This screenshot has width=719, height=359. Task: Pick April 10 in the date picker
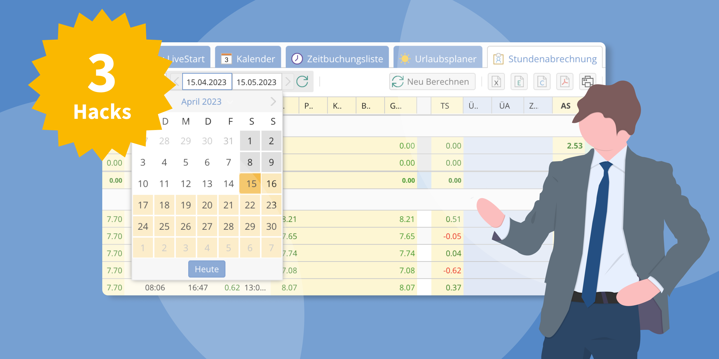[143, 183]
